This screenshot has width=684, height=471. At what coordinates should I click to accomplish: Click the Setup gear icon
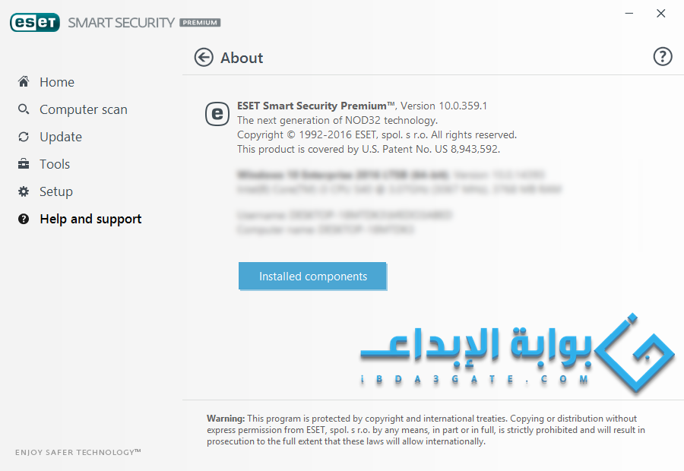coord(24,191)
